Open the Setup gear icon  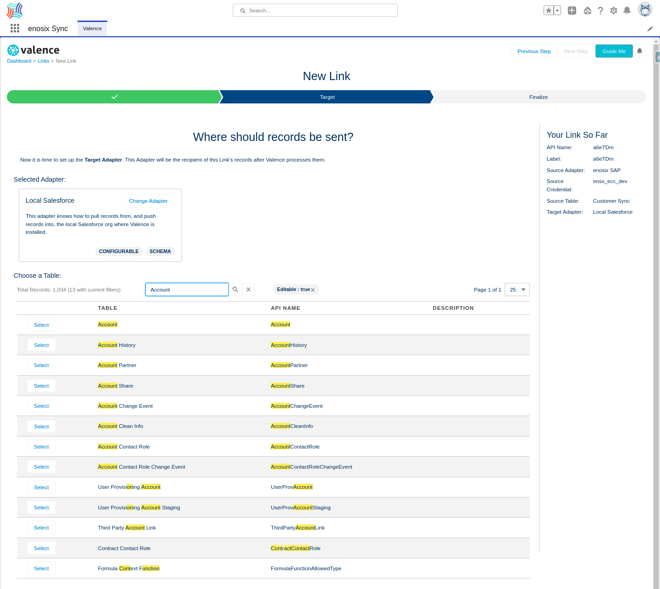point(614,11)
